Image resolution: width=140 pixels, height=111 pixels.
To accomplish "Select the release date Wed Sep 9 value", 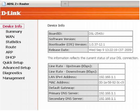I will pos(110,50).
